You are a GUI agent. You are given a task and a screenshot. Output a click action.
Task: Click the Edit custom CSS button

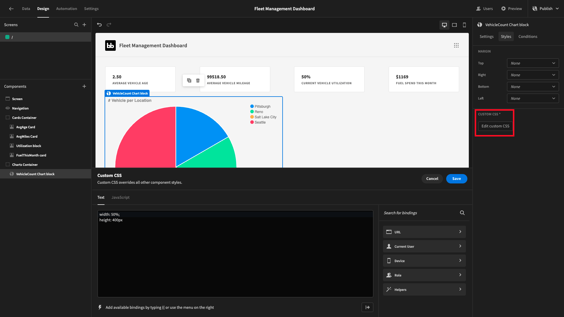click(495, 126)
